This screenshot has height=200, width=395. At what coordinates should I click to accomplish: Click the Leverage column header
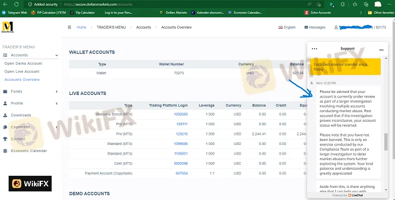(x=206, y=105)
